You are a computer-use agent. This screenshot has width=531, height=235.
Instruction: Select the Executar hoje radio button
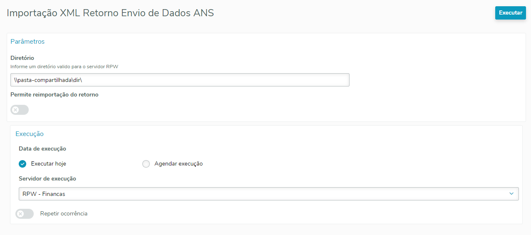click(x=22, y=164)
